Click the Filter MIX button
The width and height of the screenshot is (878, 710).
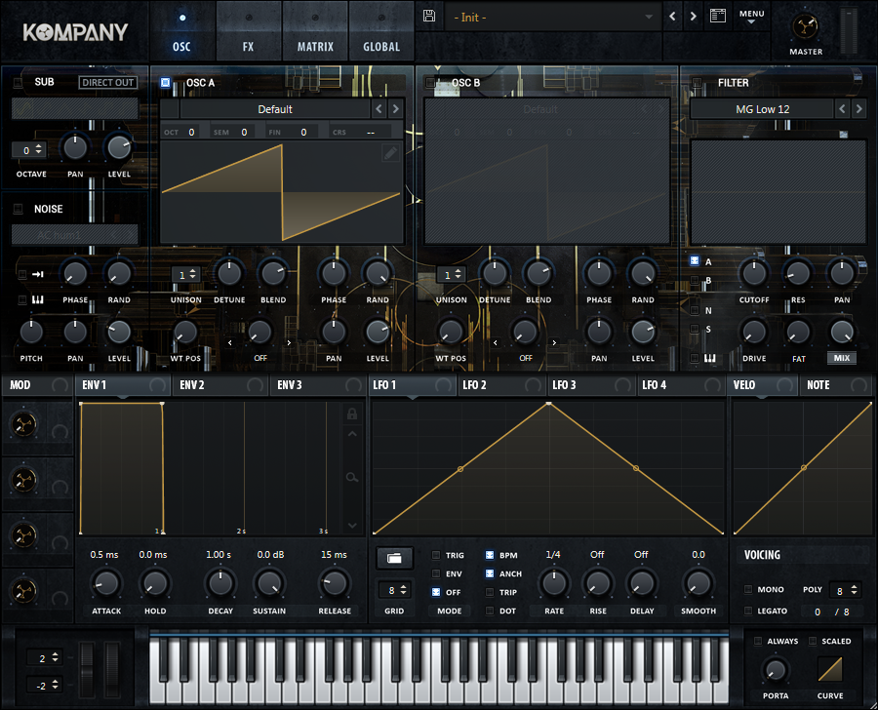[842, 358]
